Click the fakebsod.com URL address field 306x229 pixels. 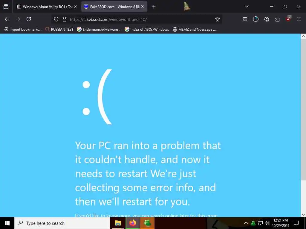point(137,19)
